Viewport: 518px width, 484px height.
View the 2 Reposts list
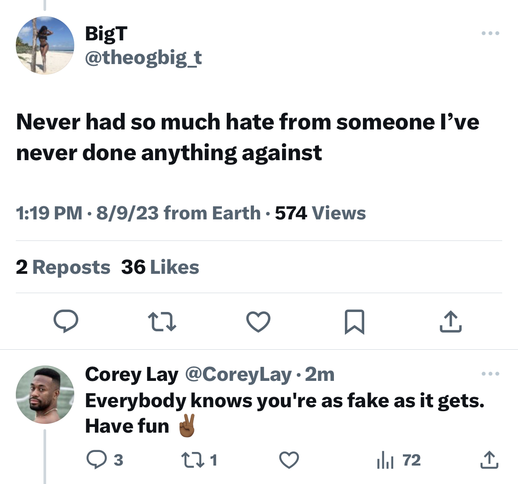click(63, 267)
